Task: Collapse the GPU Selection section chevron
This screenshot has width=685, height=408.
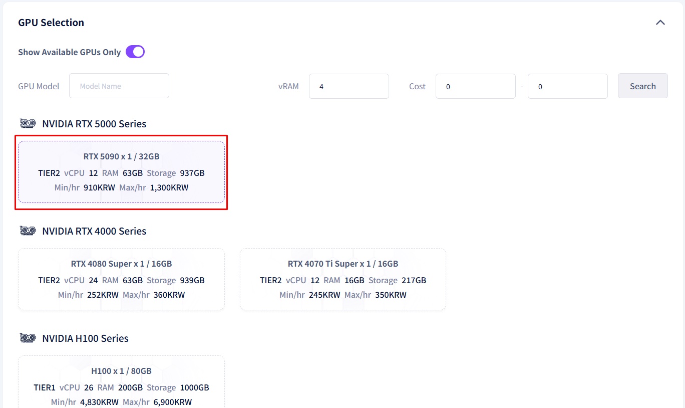Action: click(x=660, y=23)
